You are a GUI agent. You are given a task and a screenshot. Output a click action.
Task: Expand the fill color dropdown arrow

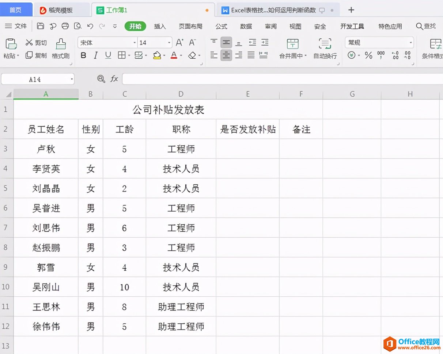pos(164,56)
